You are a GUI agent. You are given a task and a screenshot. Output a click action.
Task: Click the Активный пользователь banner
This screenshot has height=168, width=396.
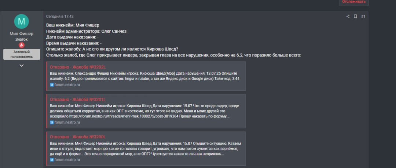(x=21, y=54)
